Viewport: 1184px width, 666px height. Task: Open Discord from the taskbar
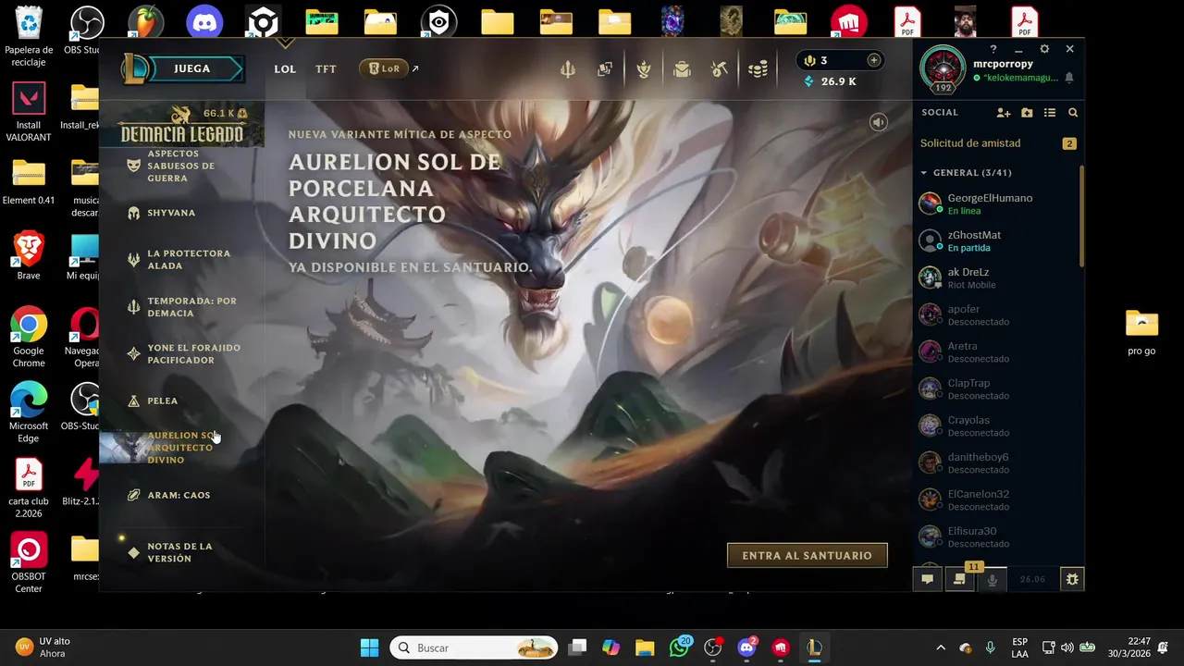746,647
